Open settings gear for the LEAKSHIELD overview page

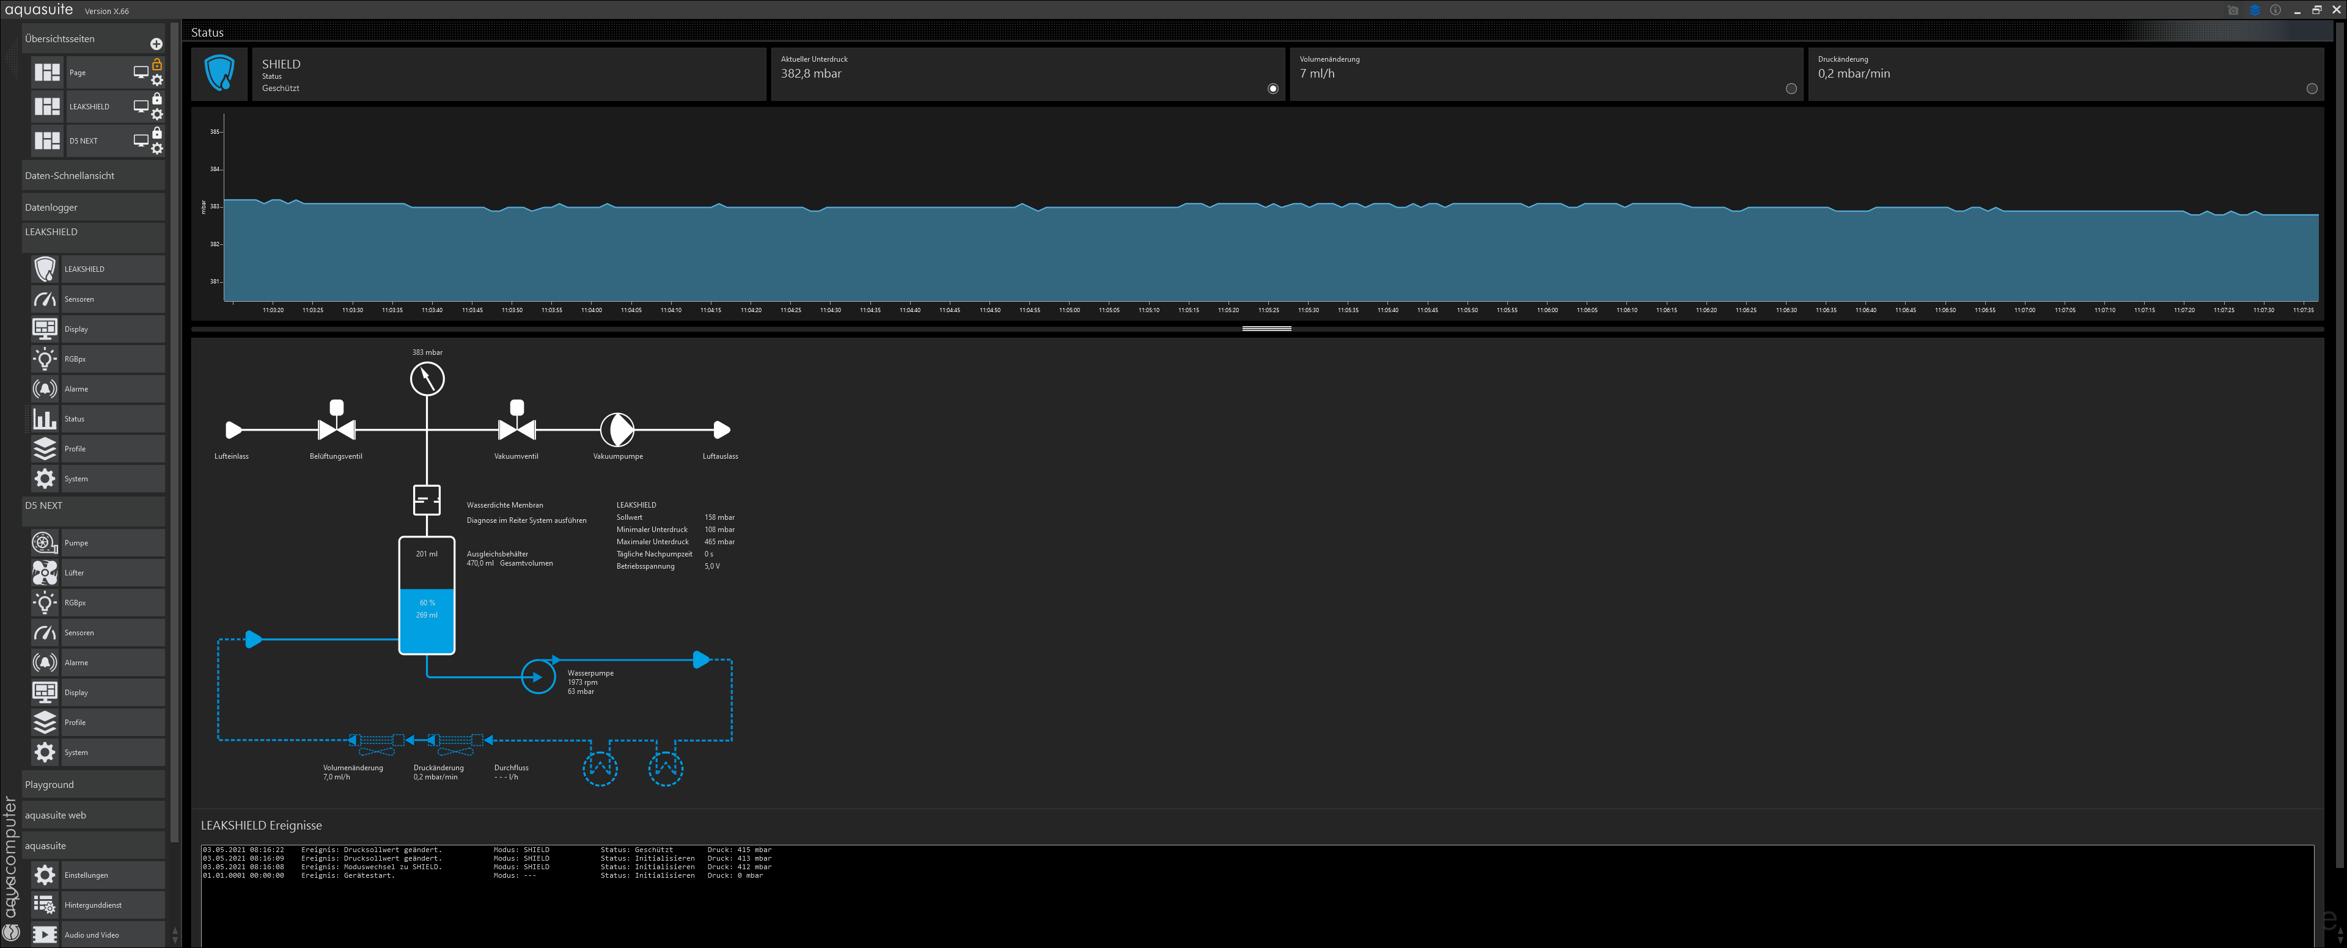point(156,115)
